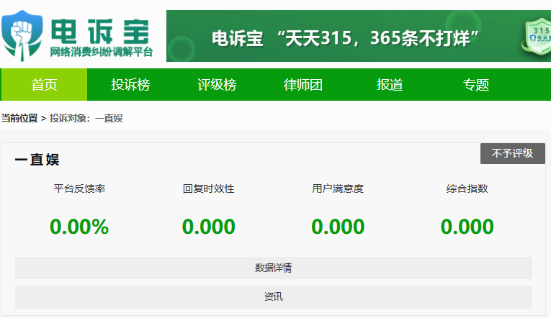The height and width of the screenshot is (318, 551).
Task: Click breadcrumb 投诉对象: 一直娱
Action: coord(86,118)
